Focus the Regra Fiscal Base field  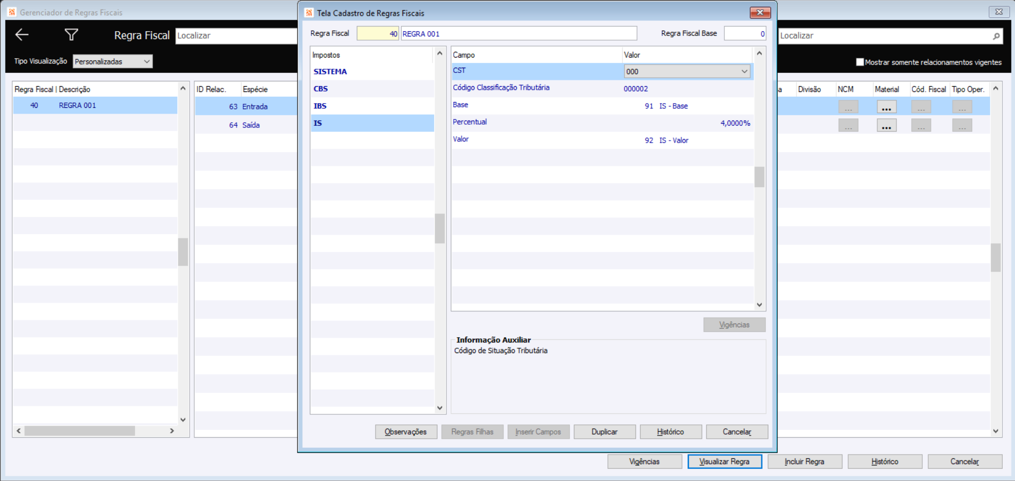coord(745,33)
